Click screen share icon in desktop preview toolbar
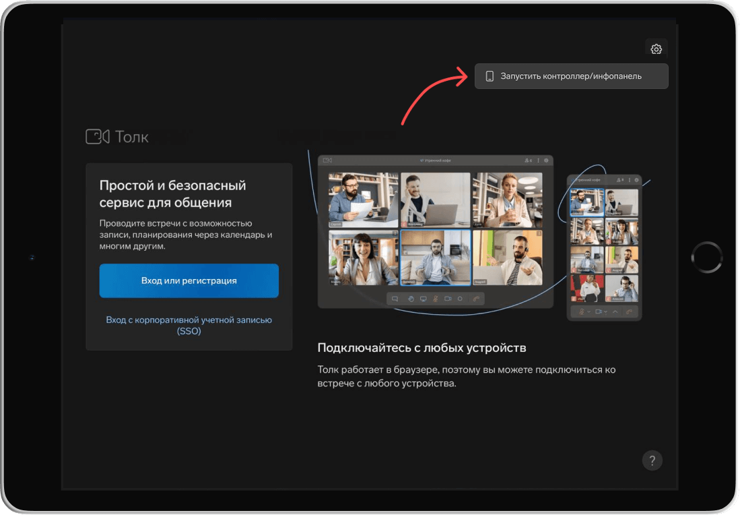This screenshot has height=515, width=740. tap(423, 299)
